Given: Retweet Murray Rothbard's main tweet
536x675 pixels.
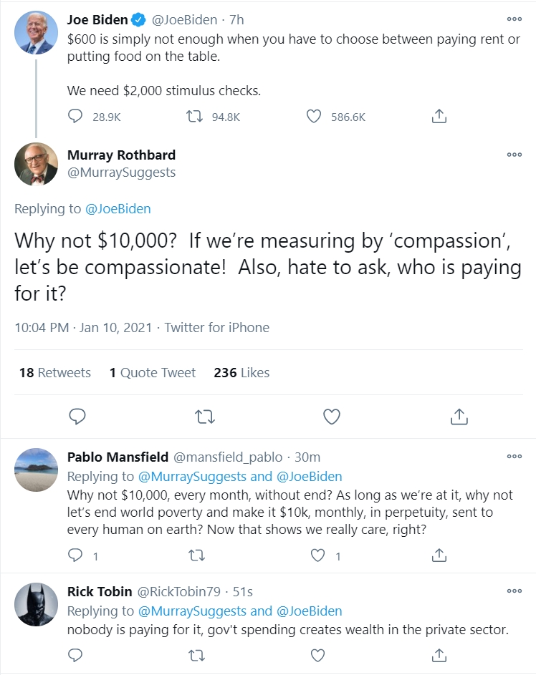Looking at the screenshot, I should tap(205, 416).
